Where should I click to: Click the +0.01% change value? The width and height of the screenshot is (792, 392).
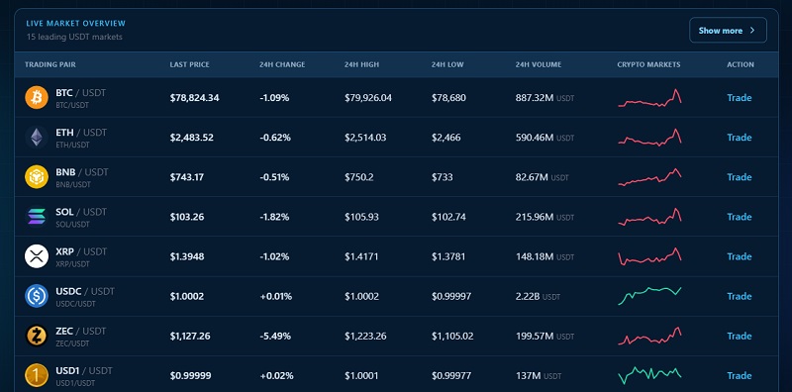(276, 296)
